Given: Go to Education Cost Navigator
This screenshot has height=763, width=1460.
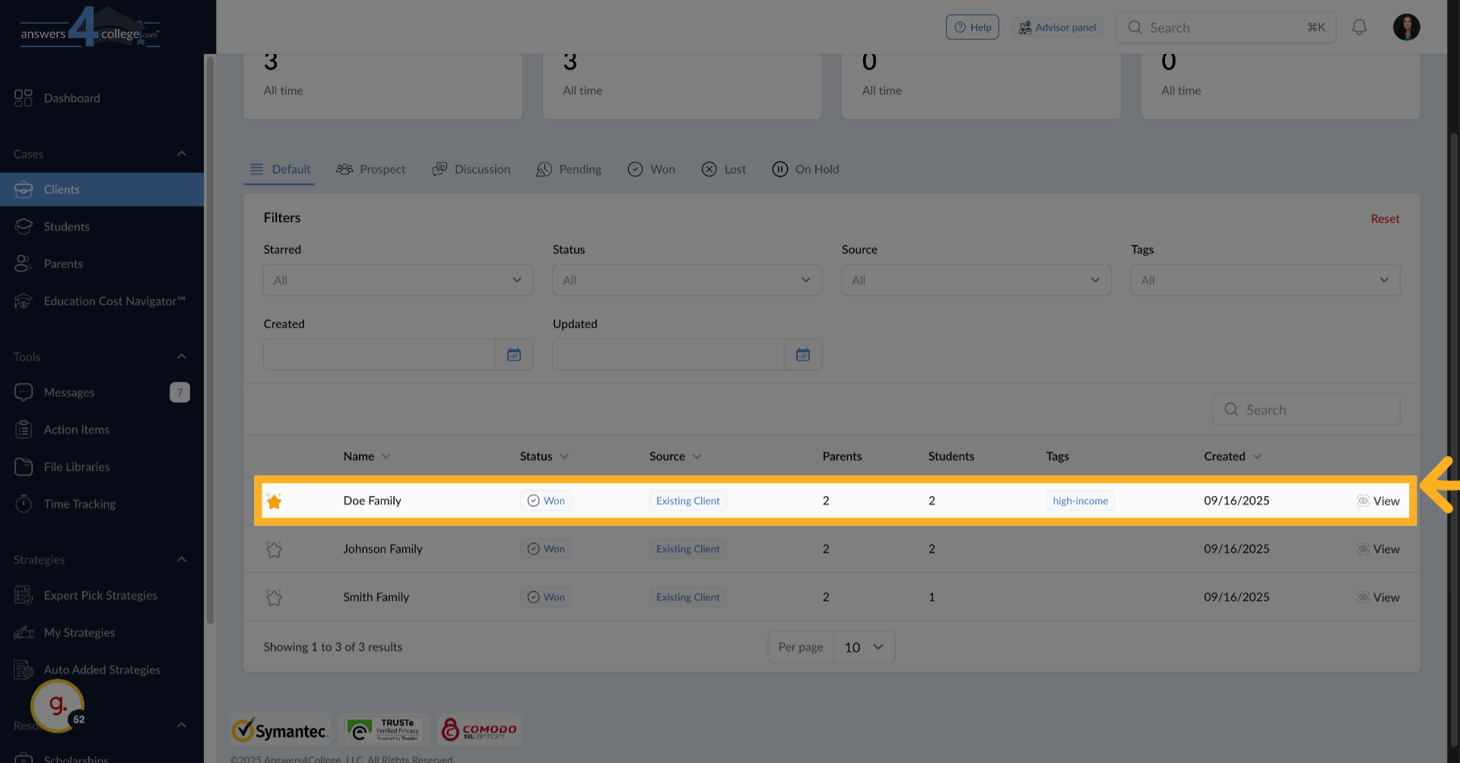Looking at the screenshot, I should (114, 301).
